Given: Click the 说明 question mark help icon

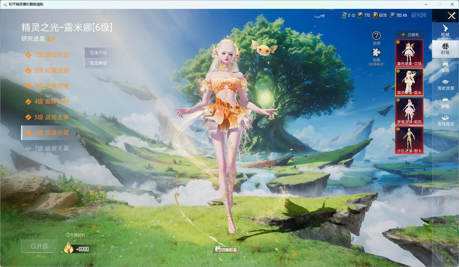Looking at the screenshot, I should click(376, 36).
